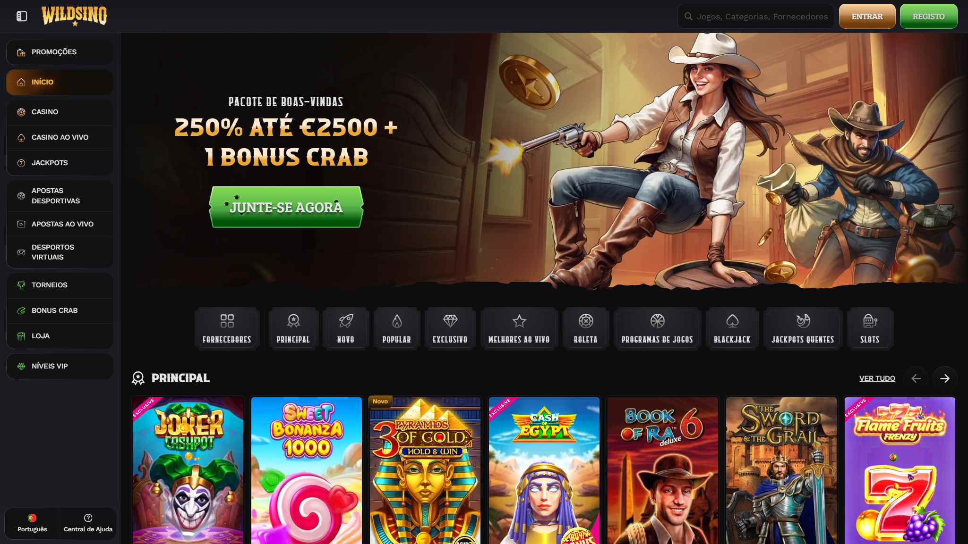Show next games with right arrow

pos(945,378)
